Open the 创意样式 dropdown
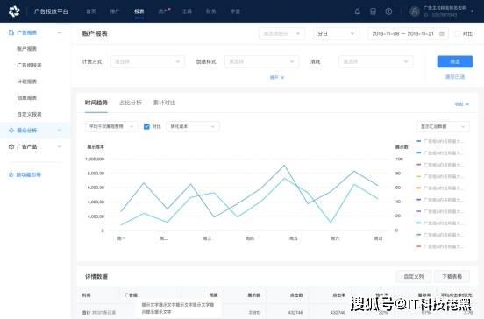The image size is (484, 319). pos(262,61)
